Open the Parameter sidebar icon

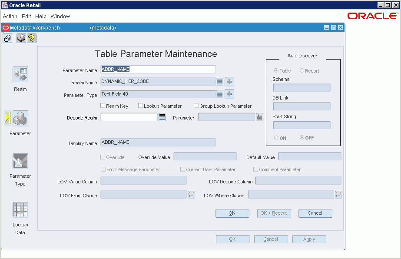20,118
